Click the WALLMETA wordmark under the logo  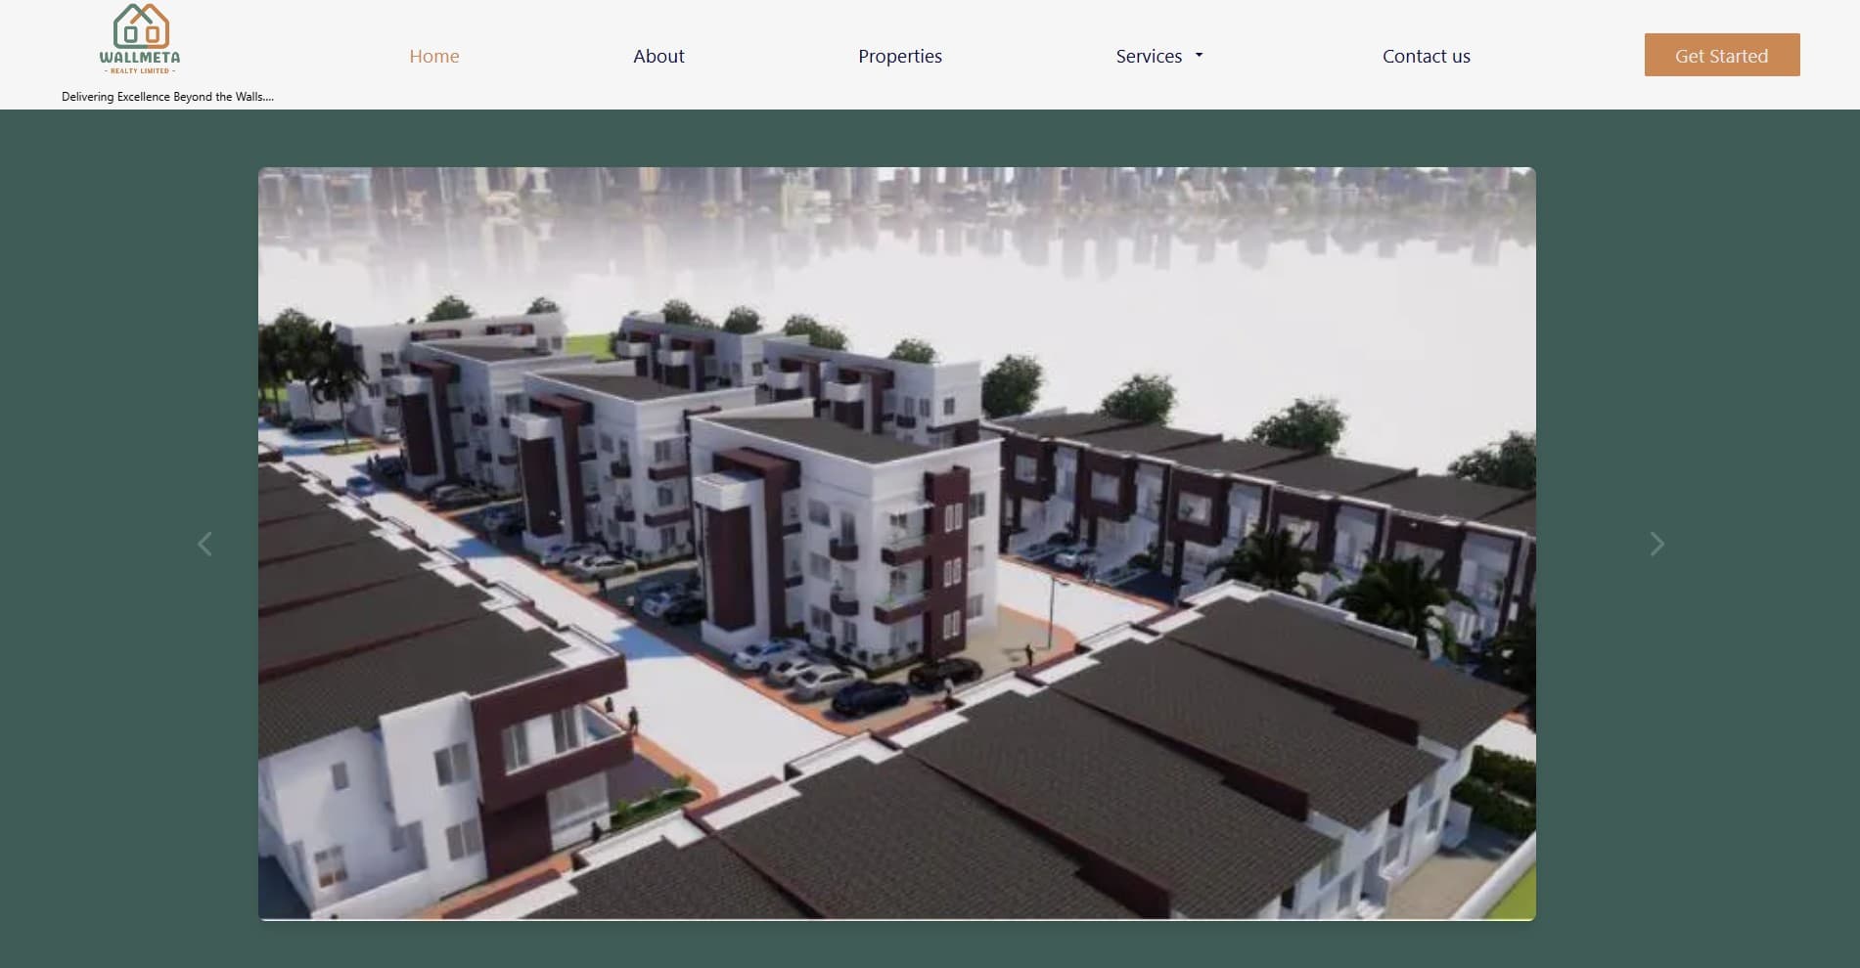pyautogui.click(x=140, y=58)
